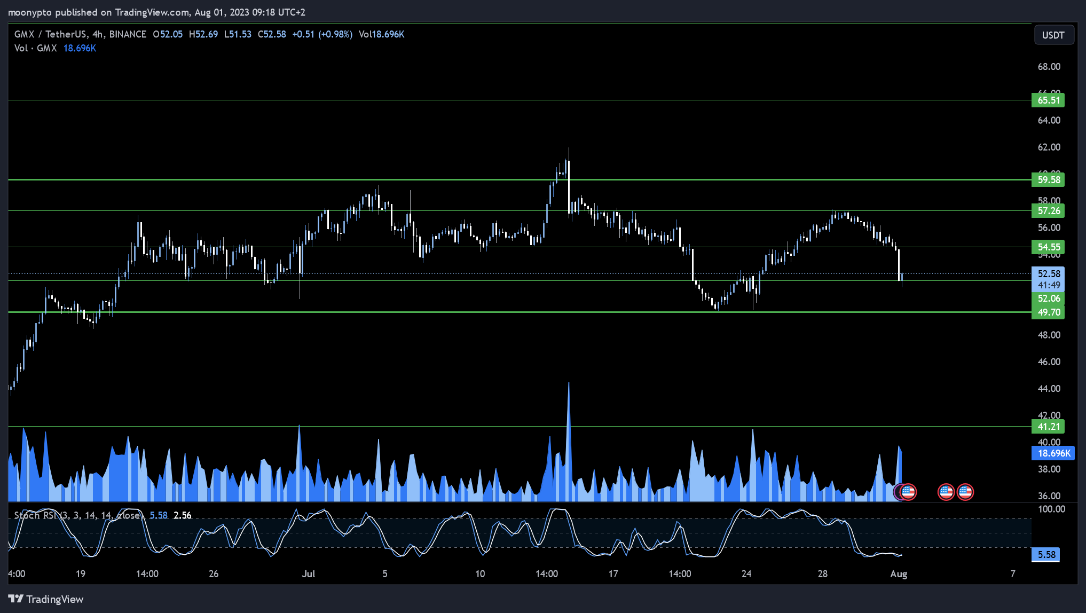Click the 44.00 price axis tick
This screenshot has height=613, width=1086.
coord(1049,389)
